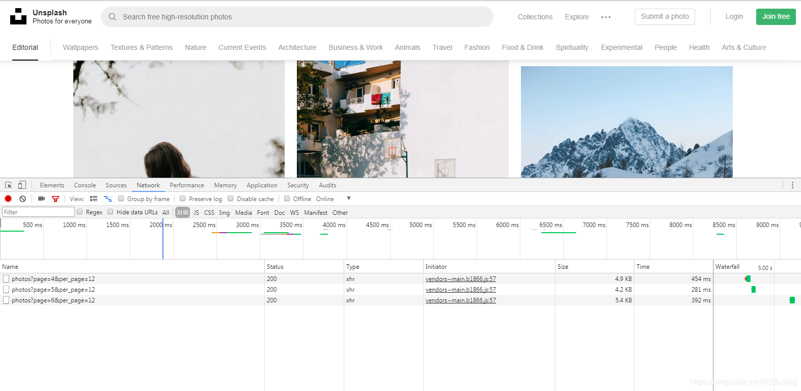This screenshot has height=391, width=801.
Task: Show All request types filter
Action: point(166,213)
